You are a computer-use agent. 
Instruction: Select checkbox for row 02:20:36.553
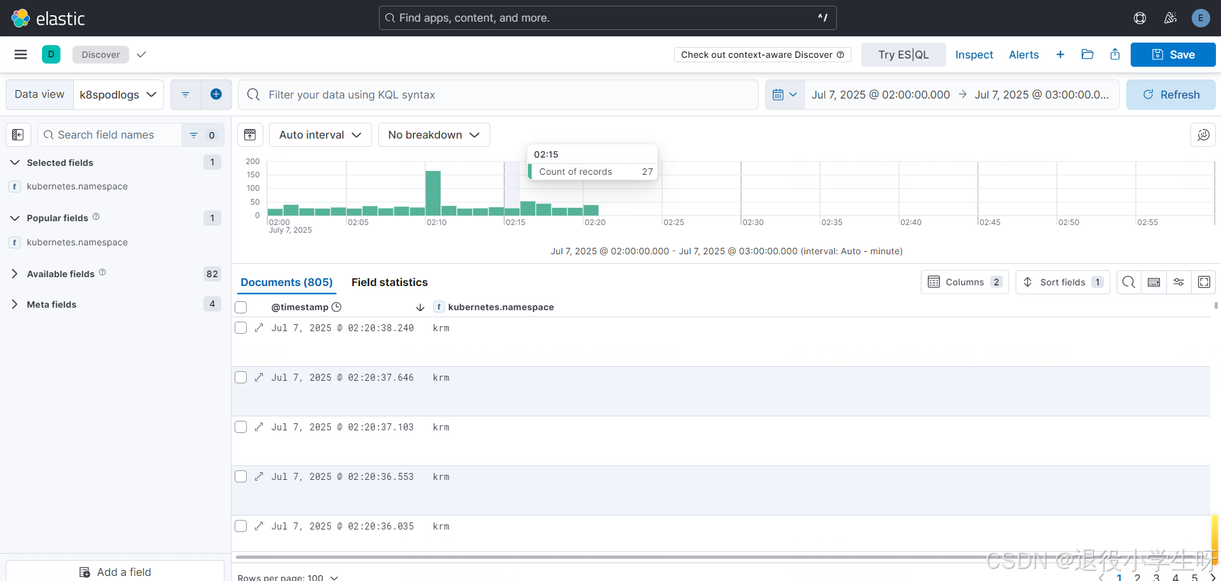tap(241, 477)
